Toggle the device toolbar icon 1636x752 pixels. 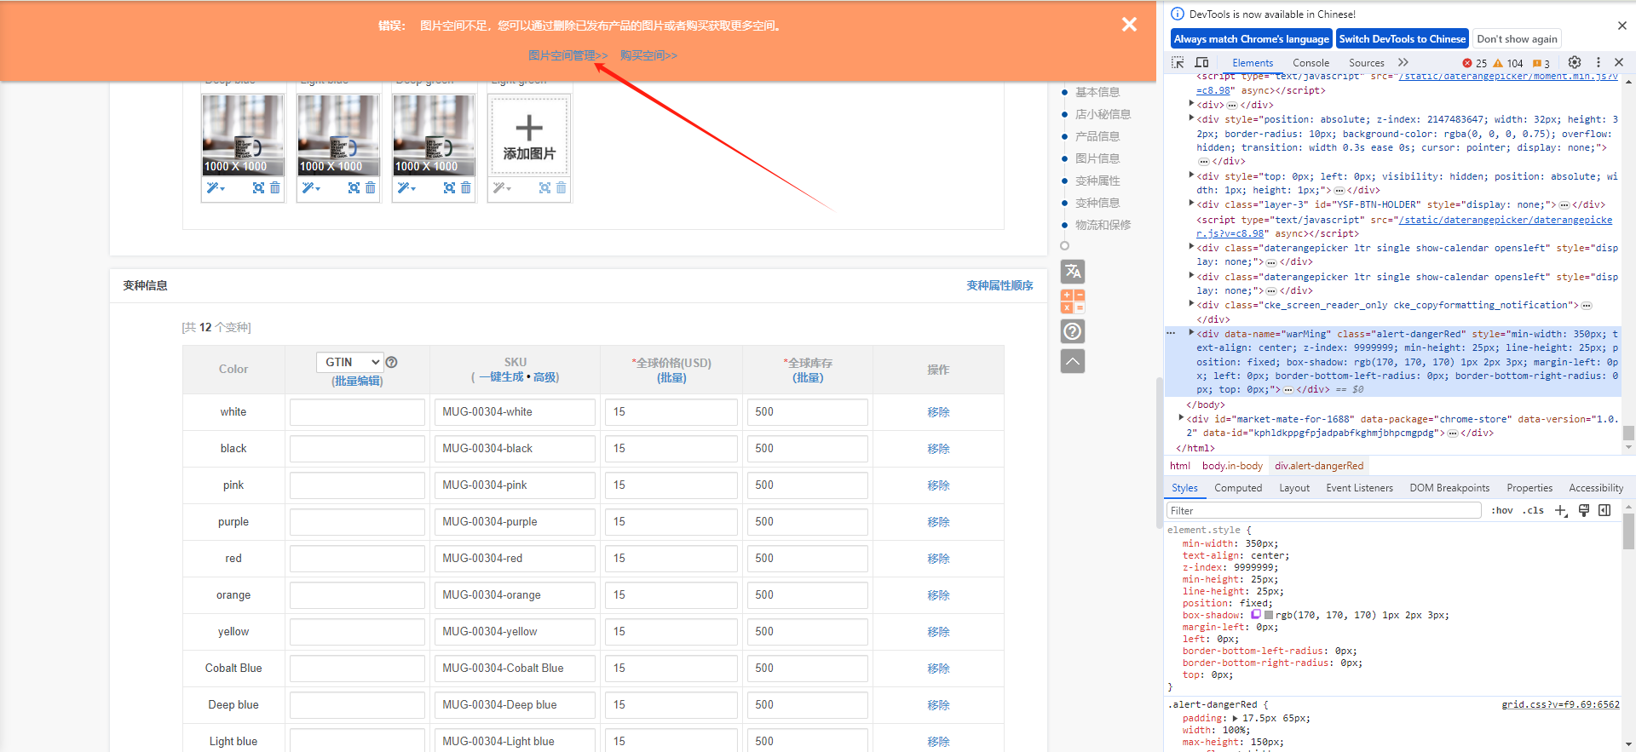tap(1201, 62)
